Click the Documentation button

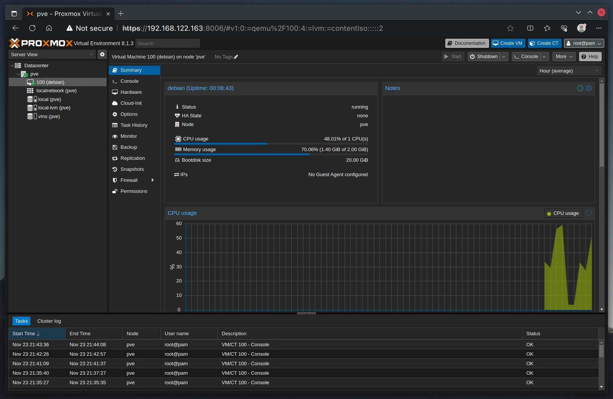tap(467, 43)
